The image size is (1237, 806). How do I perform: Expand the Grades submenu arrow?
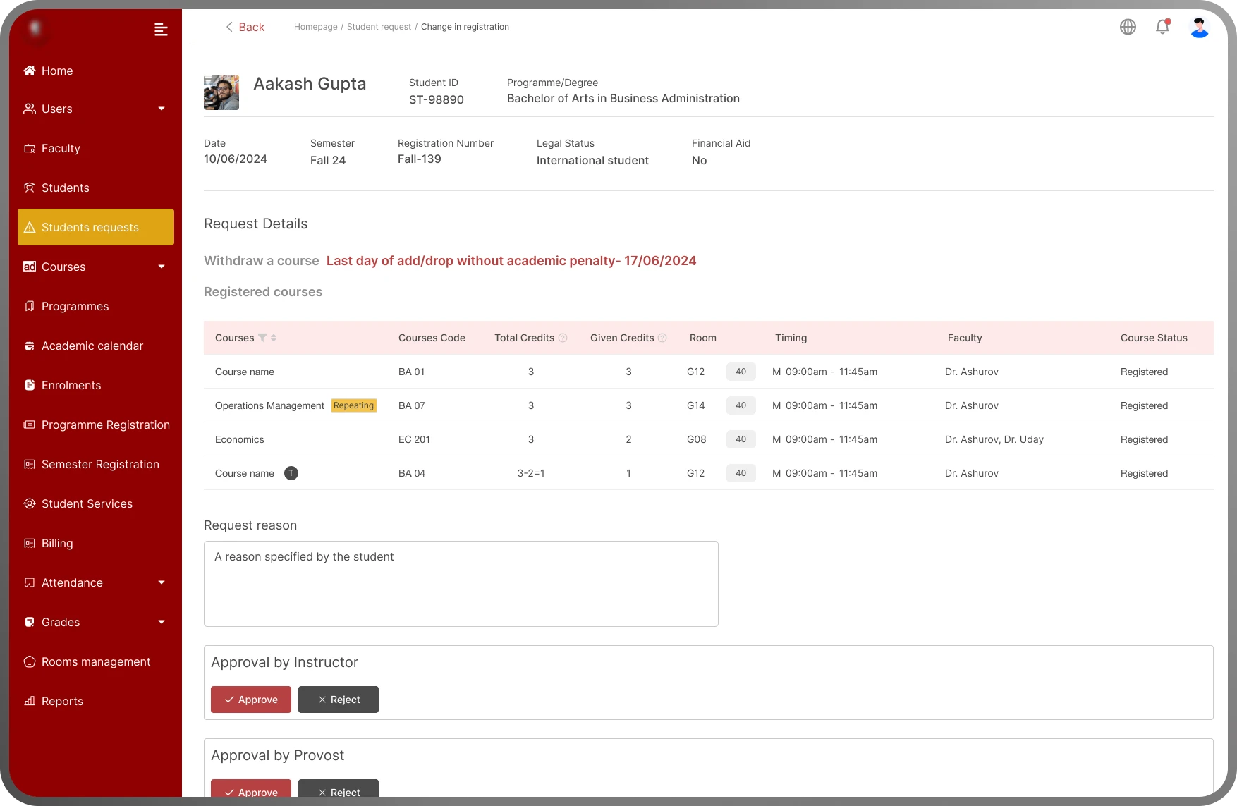coord(162,622)
